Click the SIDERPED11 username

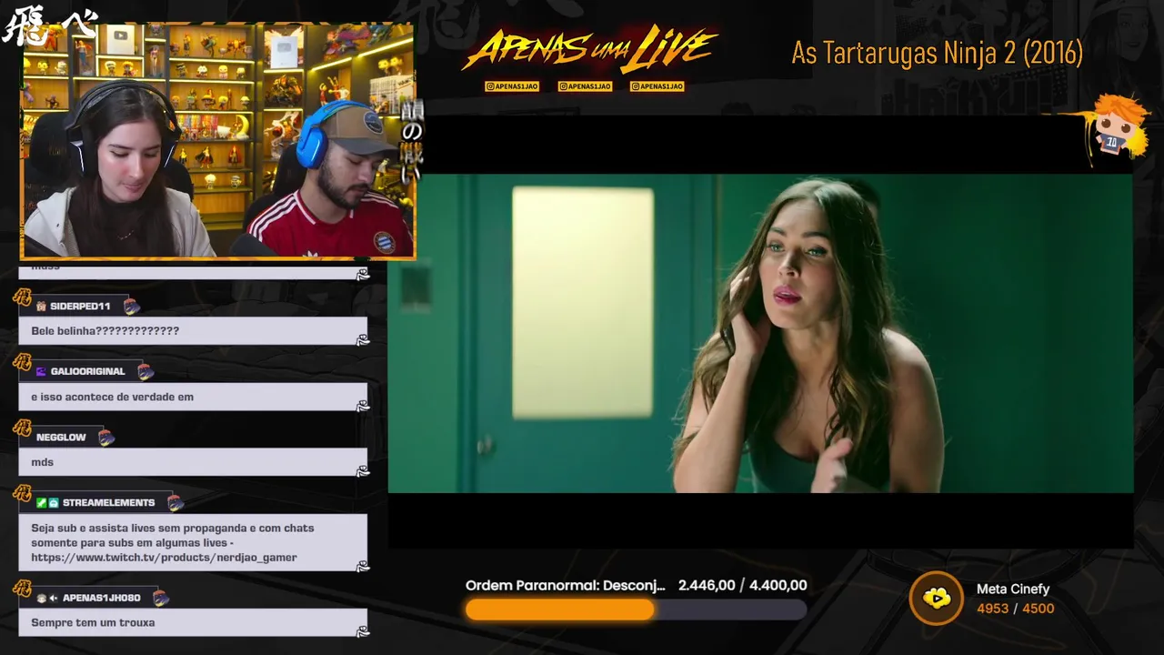80,307
